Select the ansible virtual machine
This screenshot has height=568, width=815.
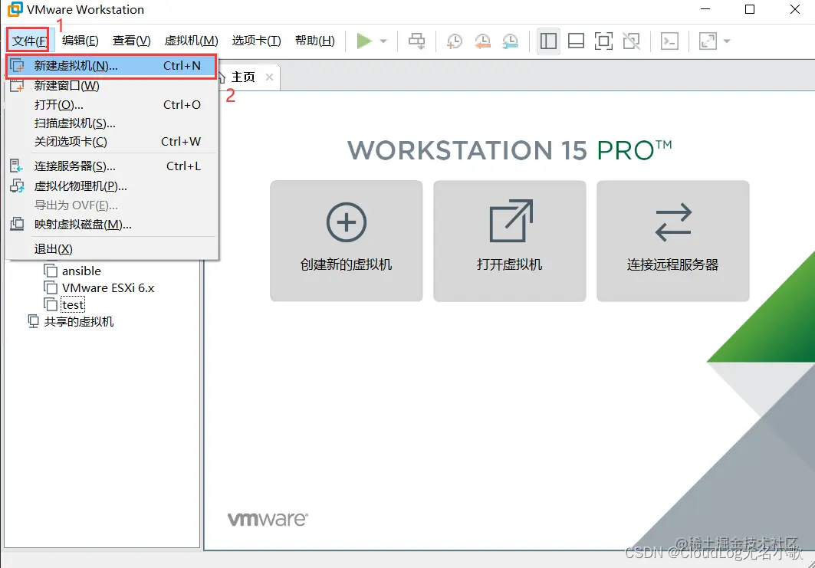[81, 271]
